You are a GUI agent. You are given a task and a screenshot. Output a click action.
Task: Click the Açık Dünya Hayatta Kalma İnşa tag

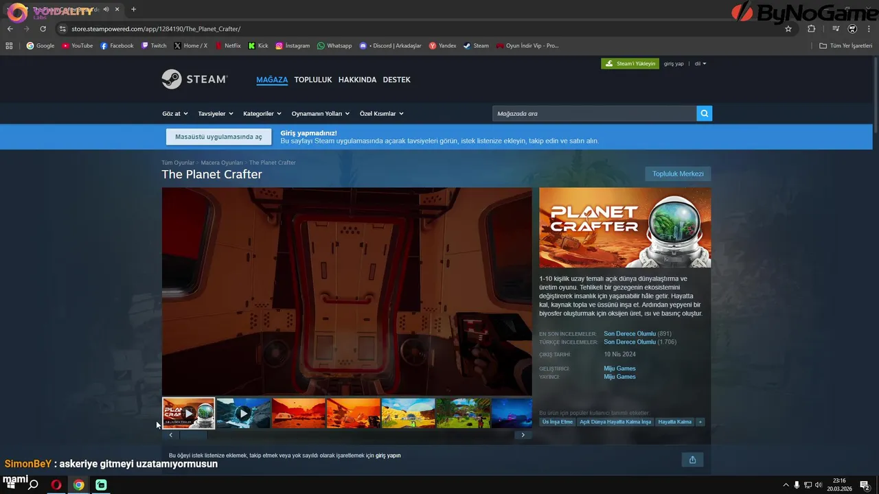point(615,422)
